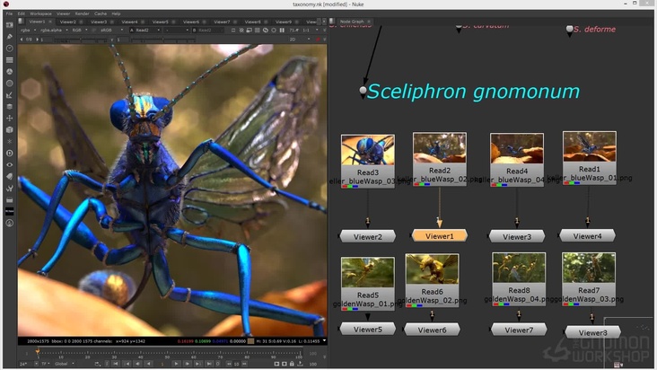
Task: Open the Other nodes toolbar icon
Action: (9, 200)
